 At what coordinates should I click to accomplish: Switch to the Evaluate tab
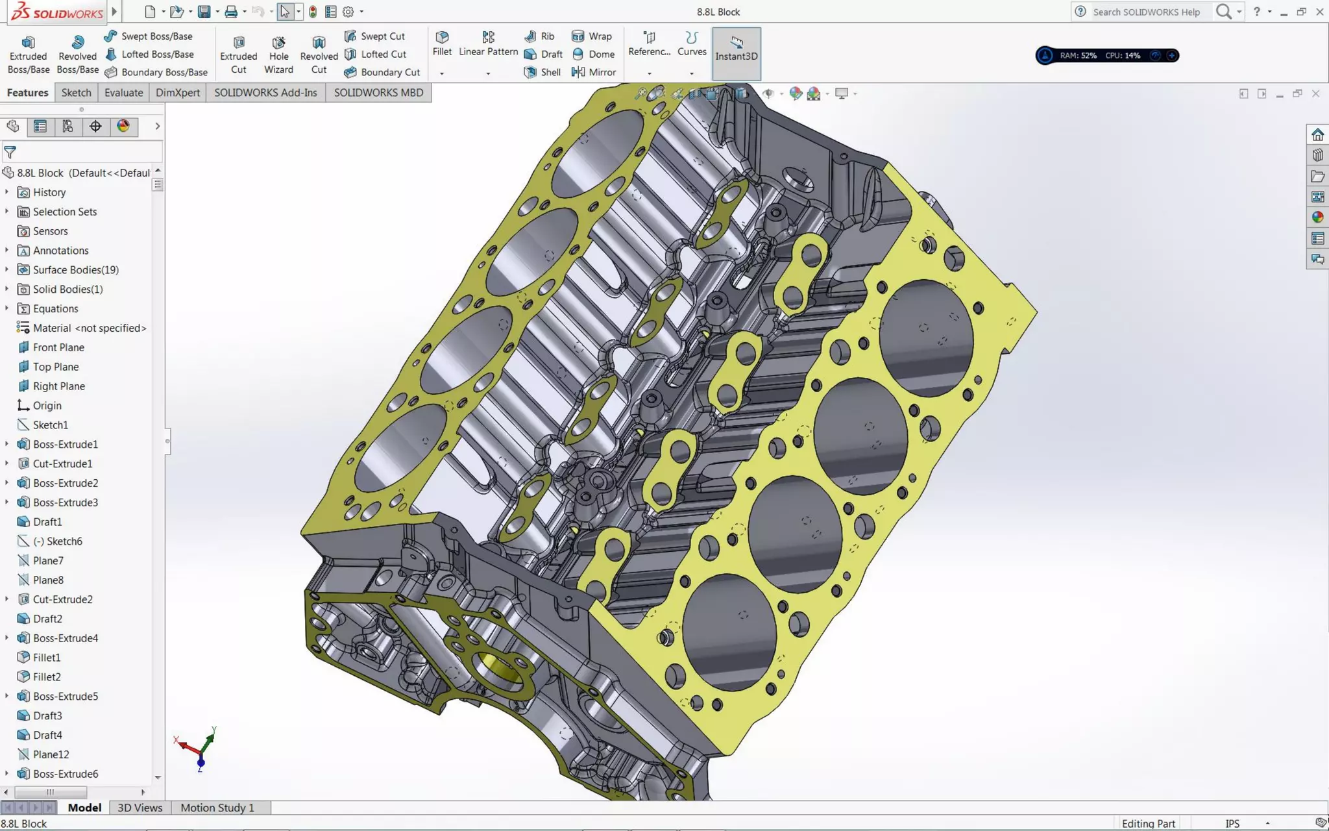(x=123, y=93)
